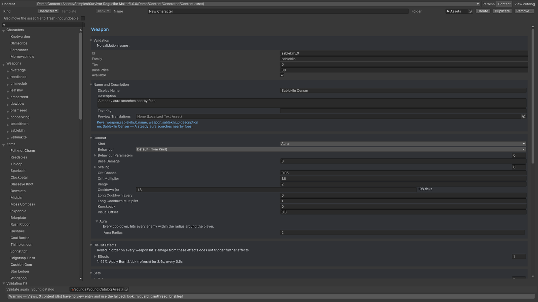Click the Refresh button
The height and width of the screenshot is (302, 538).
[x=488, y=4]
